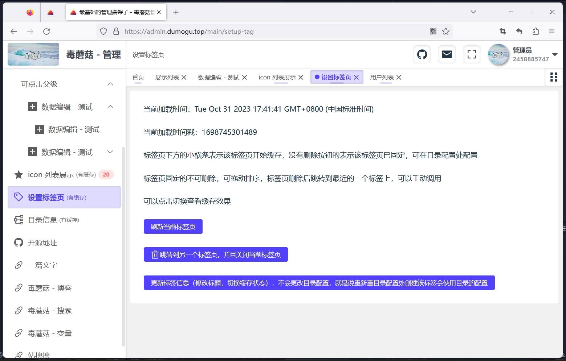Click the email envelope icon in header
566x361 pixels.
[446, 54]
